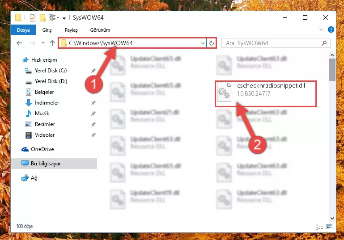
Task: Click the New Folder icon in title bar
Action: [42, 18]
